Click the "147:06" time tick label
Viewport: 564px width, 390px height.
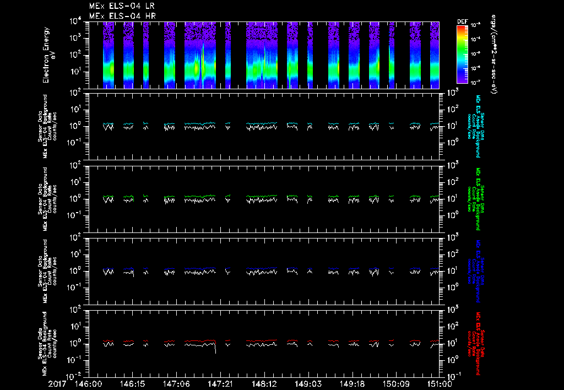click(x=176, y=384)
